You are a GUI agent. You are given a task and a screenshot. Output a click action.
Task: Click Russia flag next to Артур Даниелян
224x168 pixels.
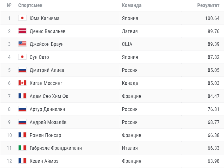coord(22,109)
